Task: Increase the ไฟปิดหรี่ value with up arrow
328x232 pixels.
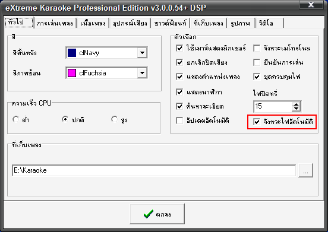Action: [x=296, y=104]
